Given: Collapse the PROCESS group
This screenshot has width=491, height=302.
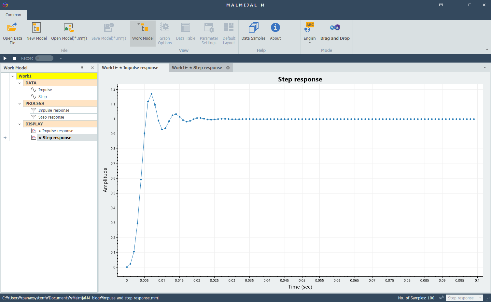Looking at the screenshot, I should [x=20, y=104].
